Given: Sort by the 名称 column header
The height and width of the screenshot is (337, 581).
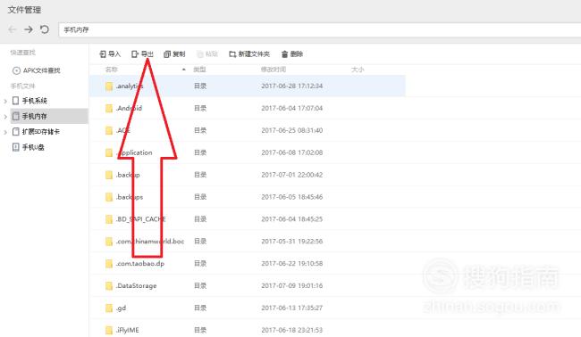Looking at the screenshot, I should tap(111, 70).
